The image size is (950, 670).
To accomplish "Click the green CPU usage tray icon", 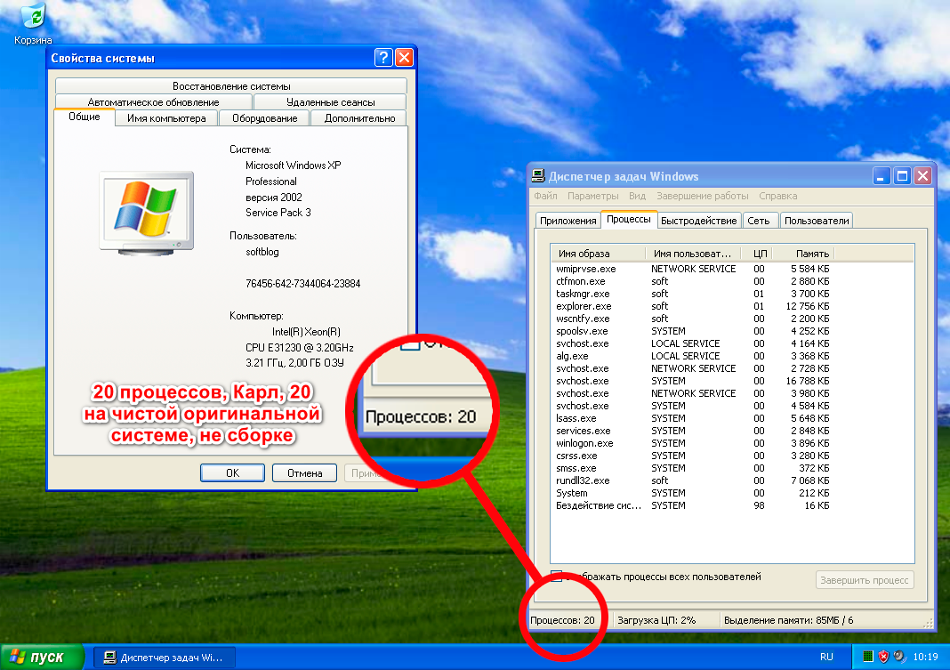I will 867,657.
